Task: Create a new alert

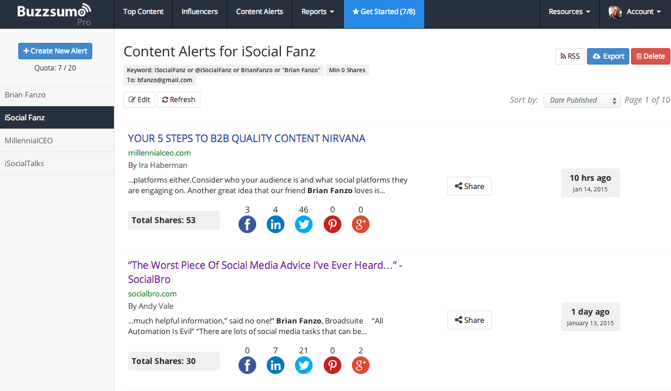Action: 55,51
